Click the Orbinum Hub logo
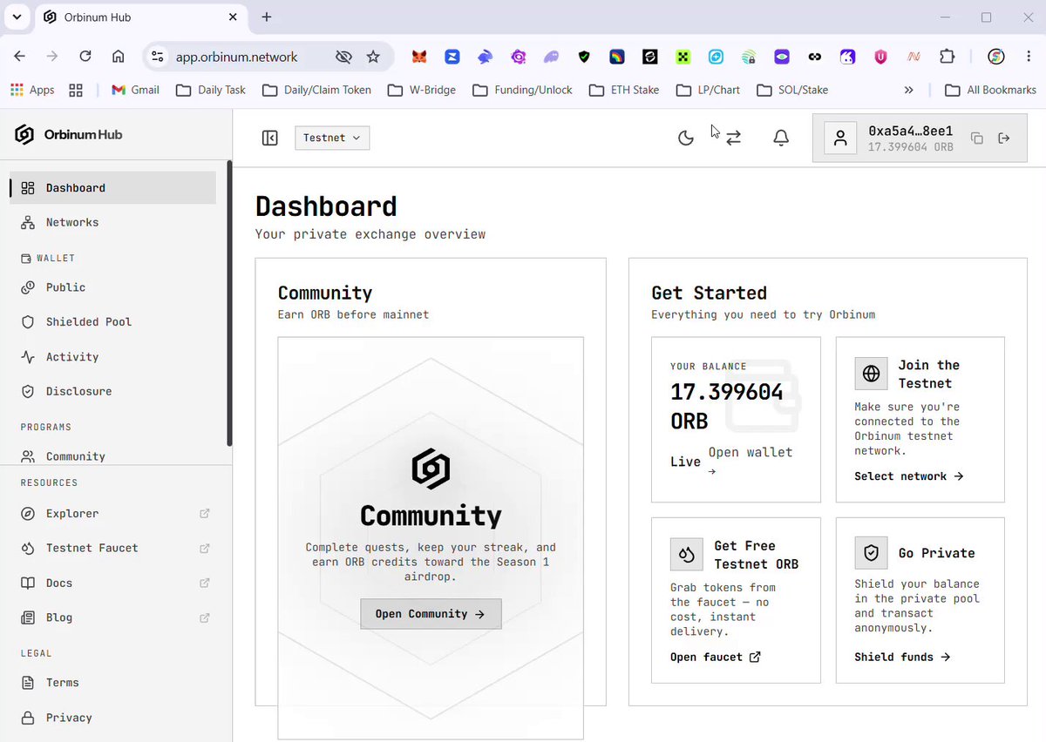Viewport: 1046px width, 742px height. click(69, 135)
